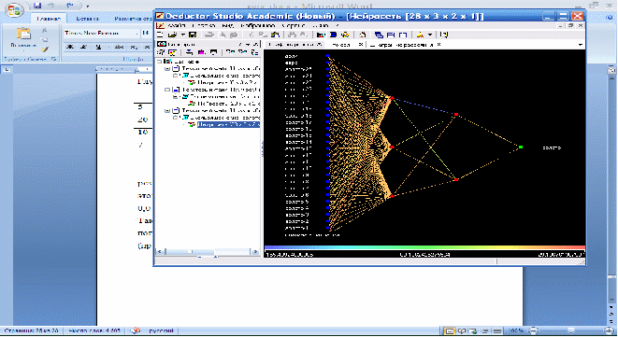Open Word help question mark icon

click(x=611, y=17)
